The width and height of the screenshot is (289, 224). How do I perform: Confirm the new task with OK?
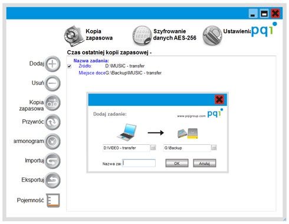click(177, 163)
